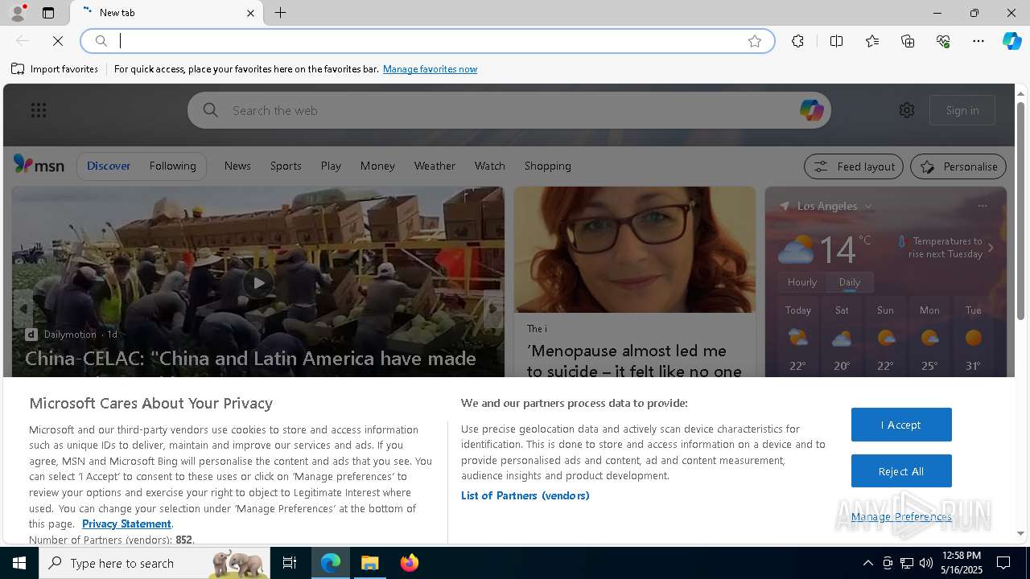Open the Money section
Screen dimensions: 1030x579
(377, 166)
